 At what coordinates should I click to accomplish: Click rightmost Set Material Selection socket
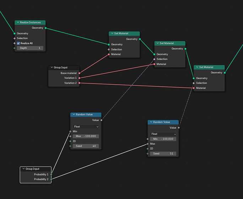[194, 83]
